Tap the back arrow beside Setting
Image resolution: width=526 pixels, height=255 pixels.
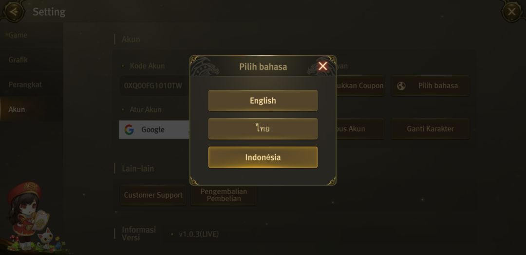14,12
